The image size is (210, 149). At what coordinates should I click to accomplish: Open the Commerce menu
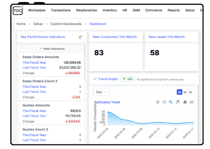(154, 10)
